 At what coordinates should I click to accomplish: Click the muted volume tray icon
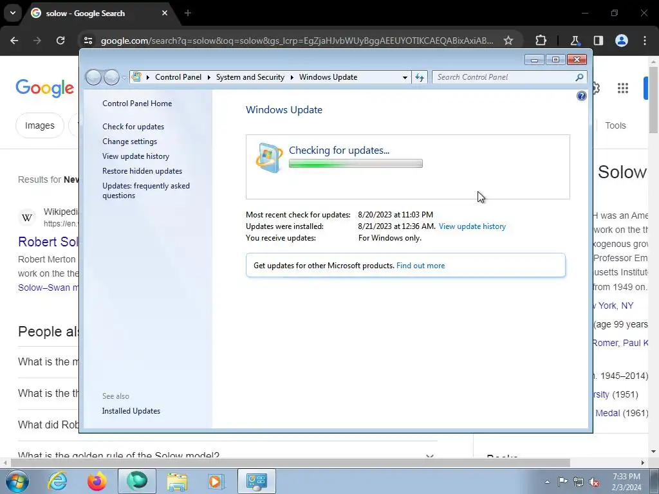(594, 482)
